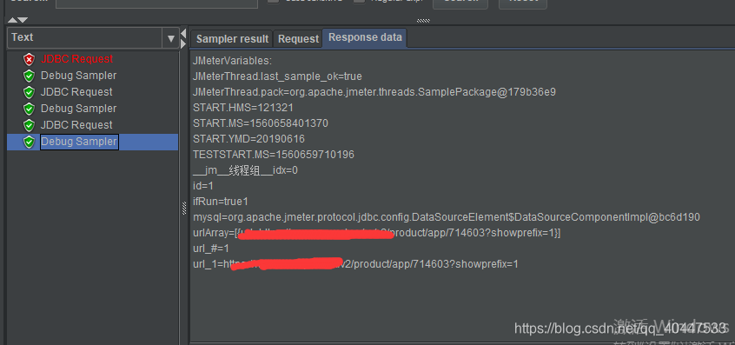Click the START.MS=1560658401370 line
The image size is (735, 345).
[x=261, y=123]
